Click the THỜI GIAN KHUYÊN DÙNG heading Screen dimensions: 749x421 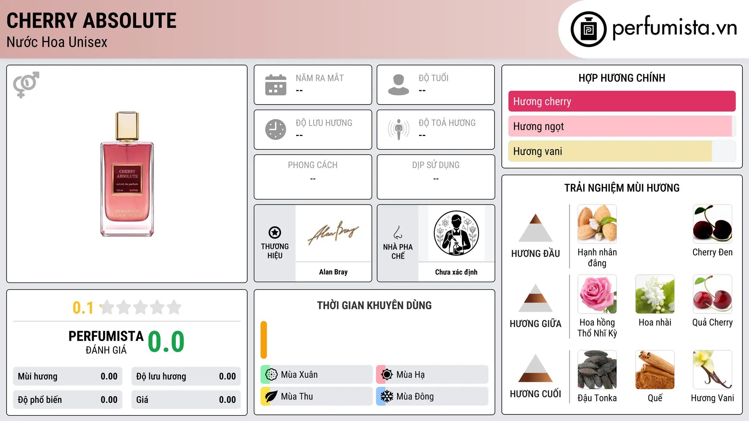(374, 305)
